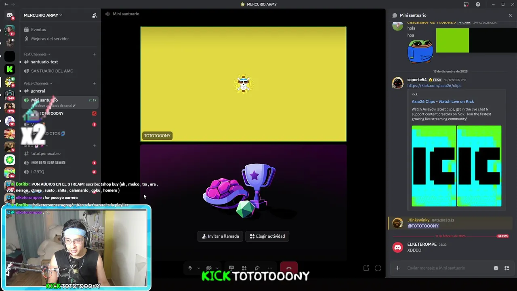Viewport: 517px width, 291px height.
Task: Edit the Mini santuario channel status pencil
Action: click(74, 105)
